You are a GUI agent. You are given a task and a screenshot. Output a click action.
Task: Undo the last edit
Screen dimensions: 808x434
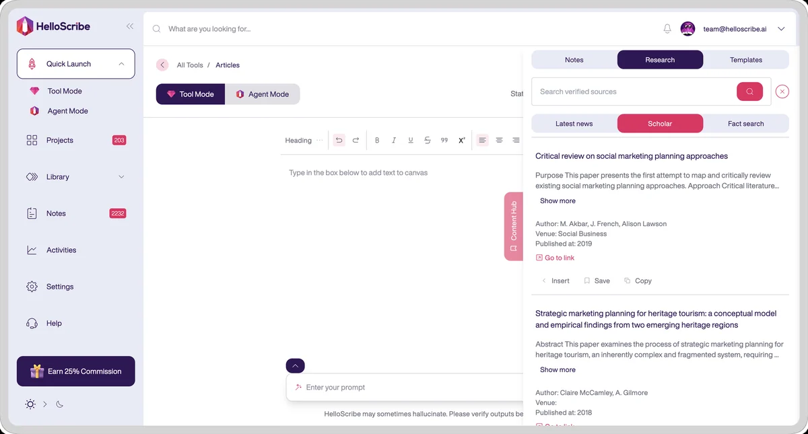click(339, 140)
